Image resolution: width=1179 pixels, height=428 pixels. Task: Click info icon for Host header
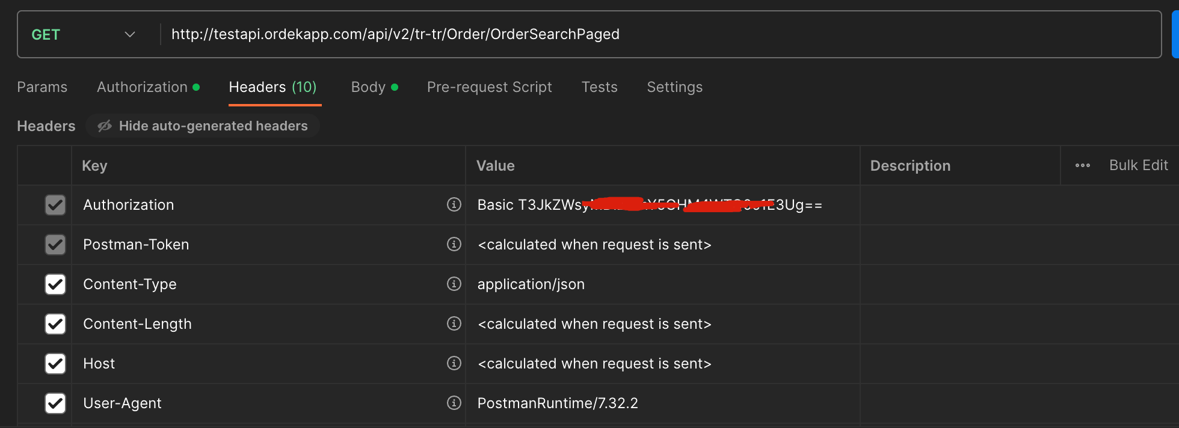click(454, 363)
